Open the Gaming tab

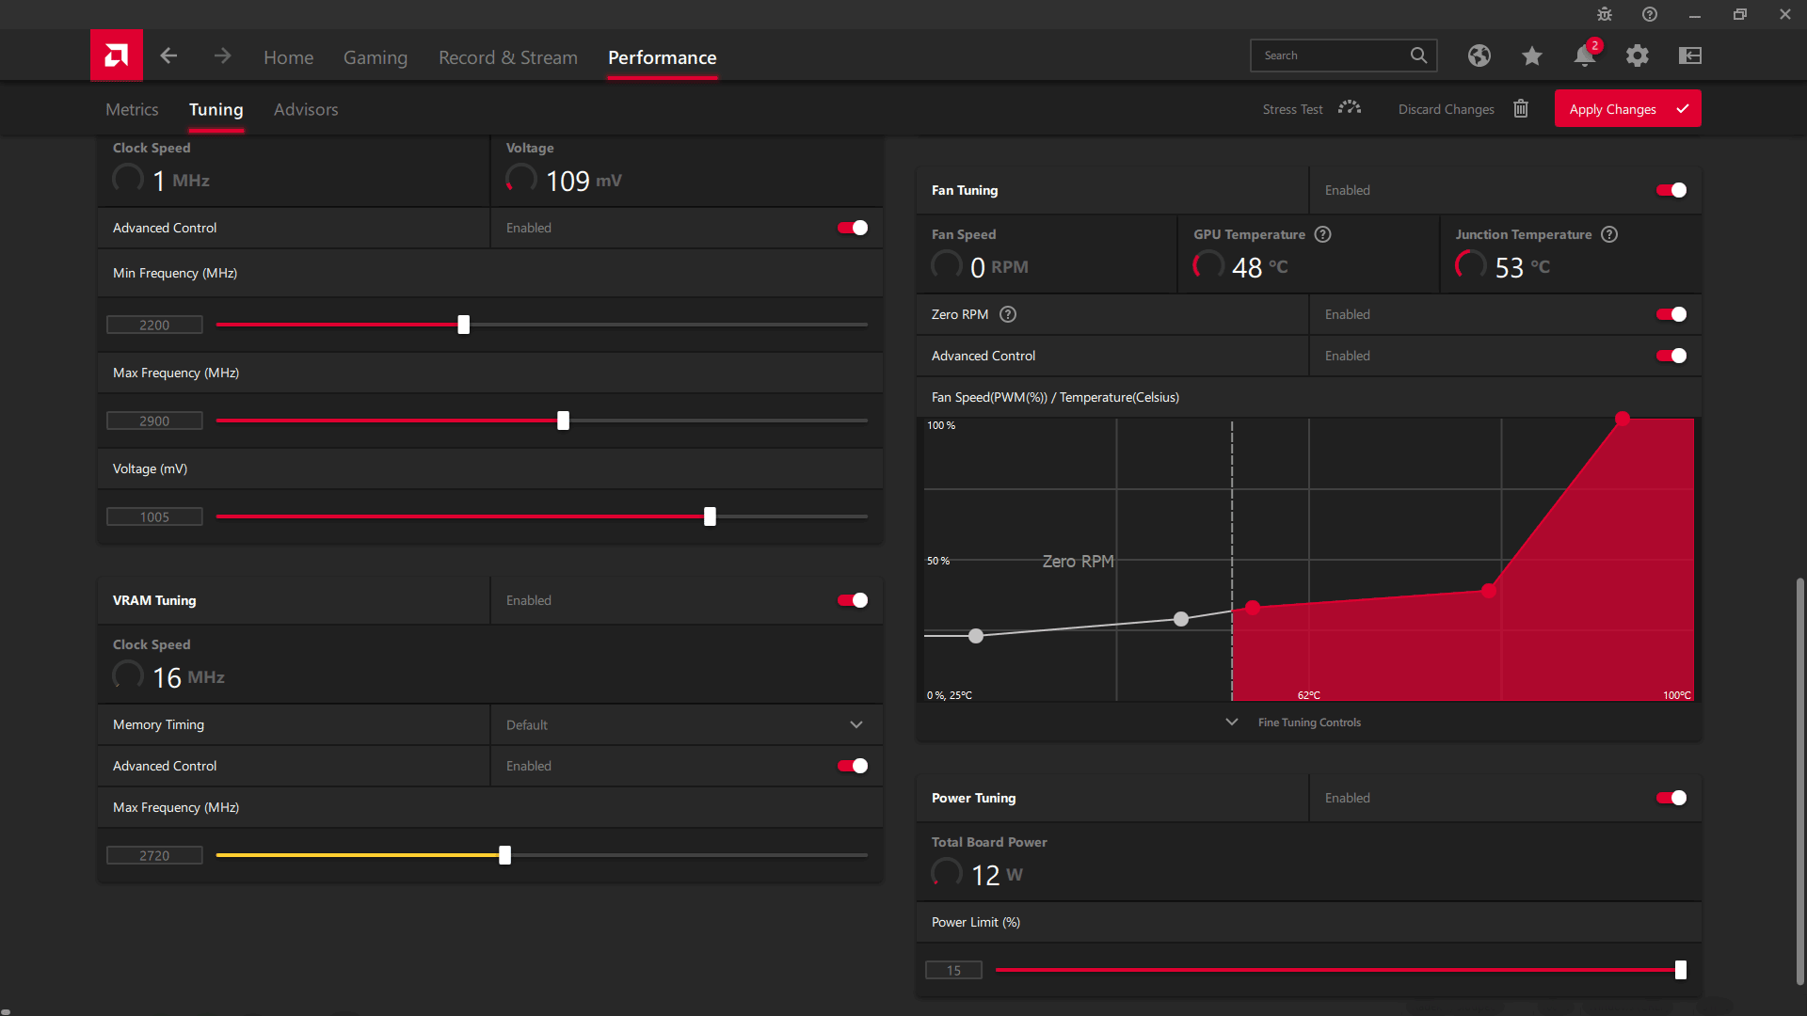pos(376,57)
